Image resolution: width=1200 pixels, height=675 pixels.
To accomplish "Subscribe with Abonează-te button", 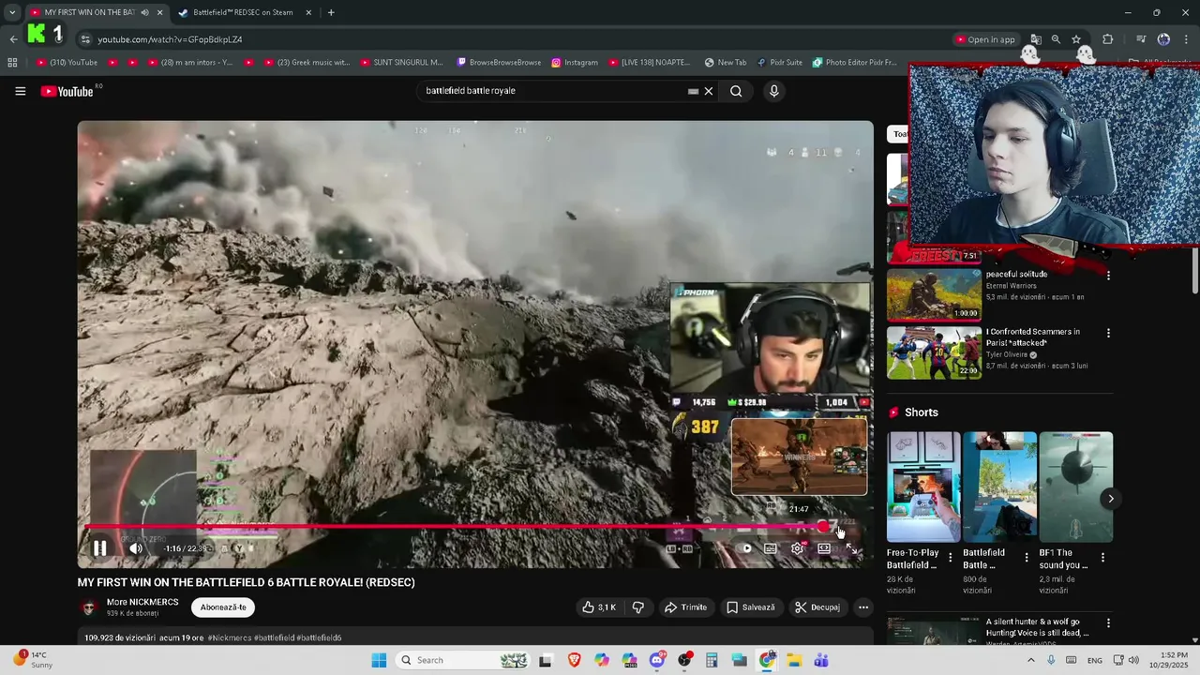I will coord(223,607).
